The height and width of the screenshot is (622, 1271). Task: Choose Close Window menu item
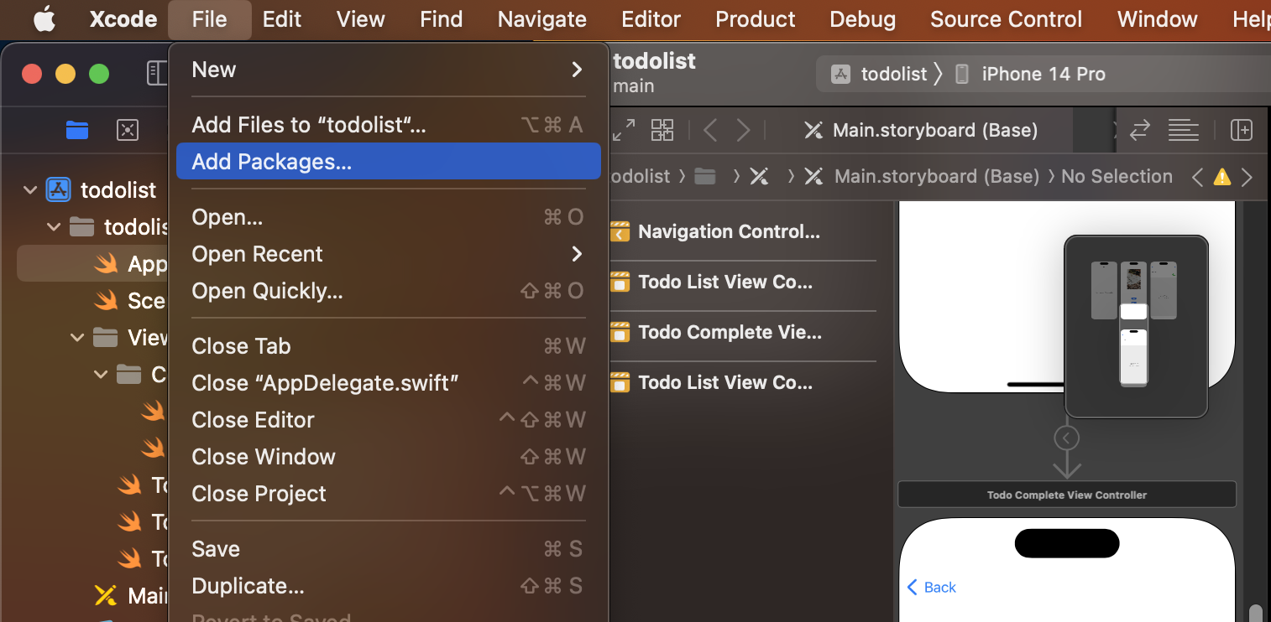point(389,457)
